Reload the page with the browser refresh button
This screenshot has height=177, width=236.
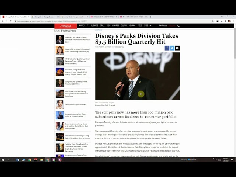tap(11, 21)
